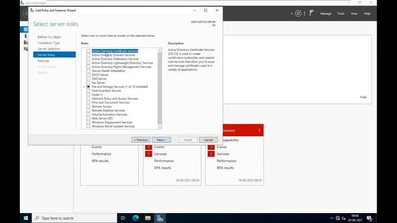Check Active Directory Domain Services
The height and width of the screenshot is (223, 397).
88,55
